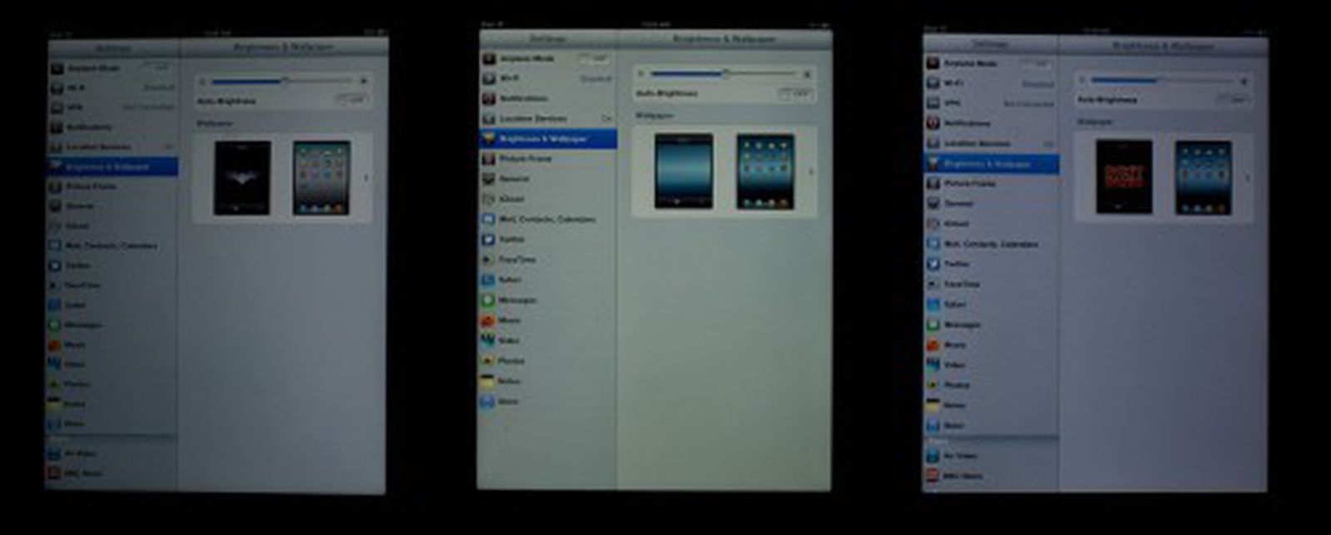The image size is (1331, 535).
Task: Toggle Auto-Brightness switch on the left iPad
Action: 352,100
